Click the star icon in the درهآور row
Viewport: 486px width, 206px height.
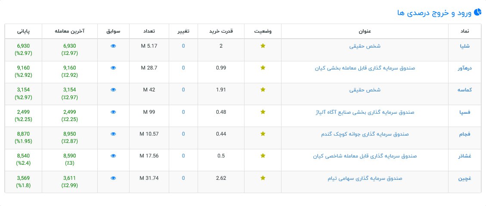click(x=263, y=68)
